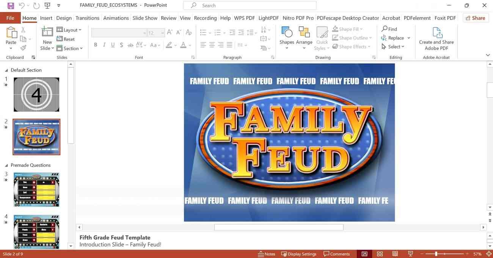The image size is (493, 258).
Task: Start slideshow from beginning icon in title bar
Action: tap(47, 6)
